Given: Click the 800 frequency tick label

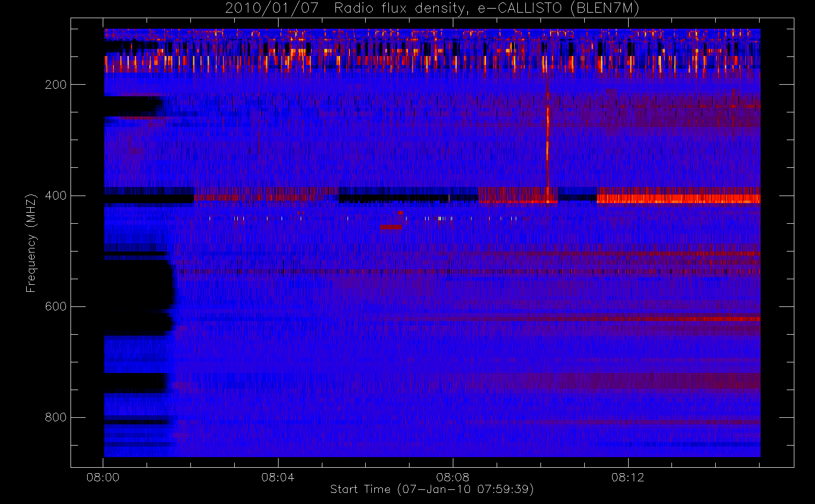Looking at the screenshot, I should click(x=56, y=417).
